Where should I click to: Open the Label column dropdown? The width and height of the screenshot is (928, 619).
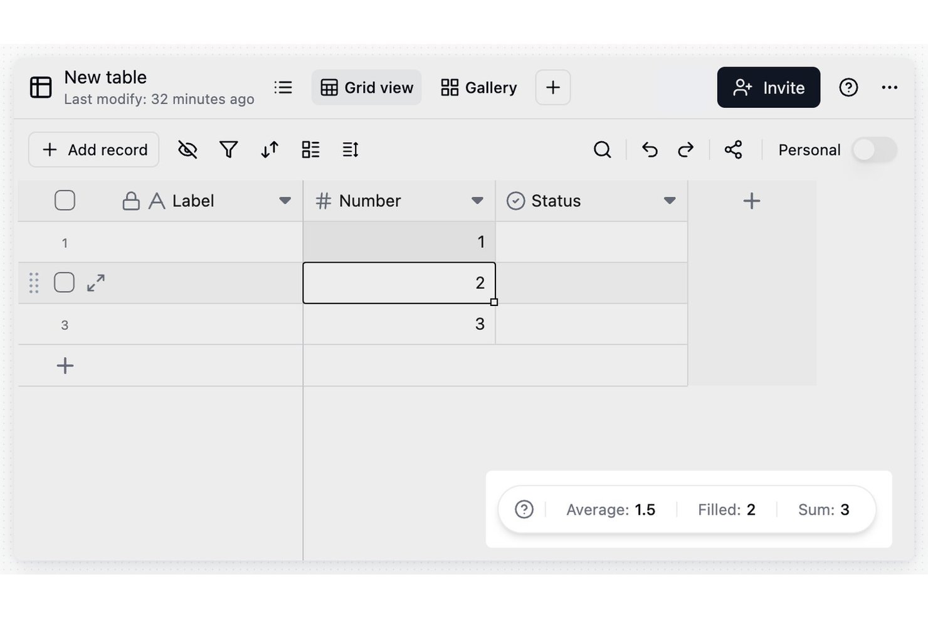[285, 201]
